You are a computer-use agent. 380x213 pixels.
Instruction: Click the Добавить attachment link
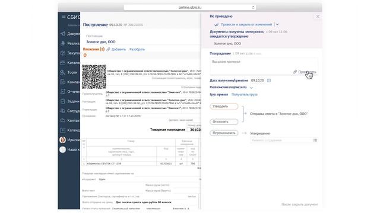point(119,49)
